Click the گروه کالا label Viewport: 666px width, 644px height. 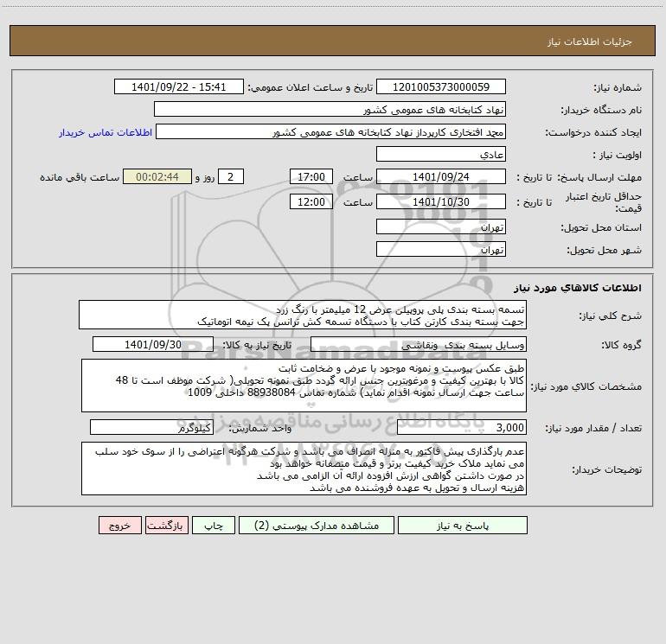click(621, 345)
